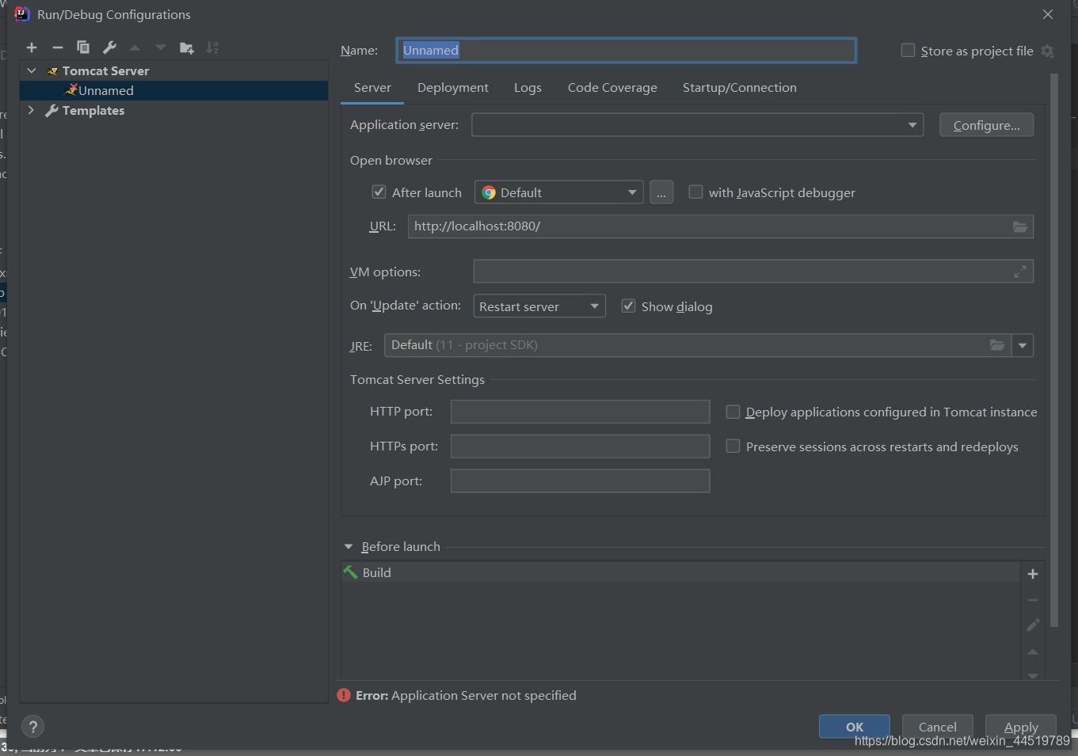Browse JRE folder icon
Screen dimensions: 1078x756
point(997,345)
